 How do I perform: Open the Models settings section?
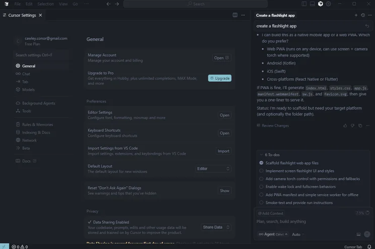pos(42,90)
